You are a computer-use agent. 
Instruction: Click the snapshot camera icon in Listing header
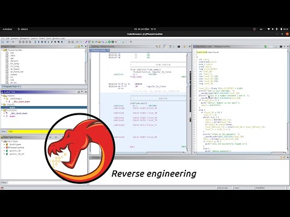pos(179,46)
